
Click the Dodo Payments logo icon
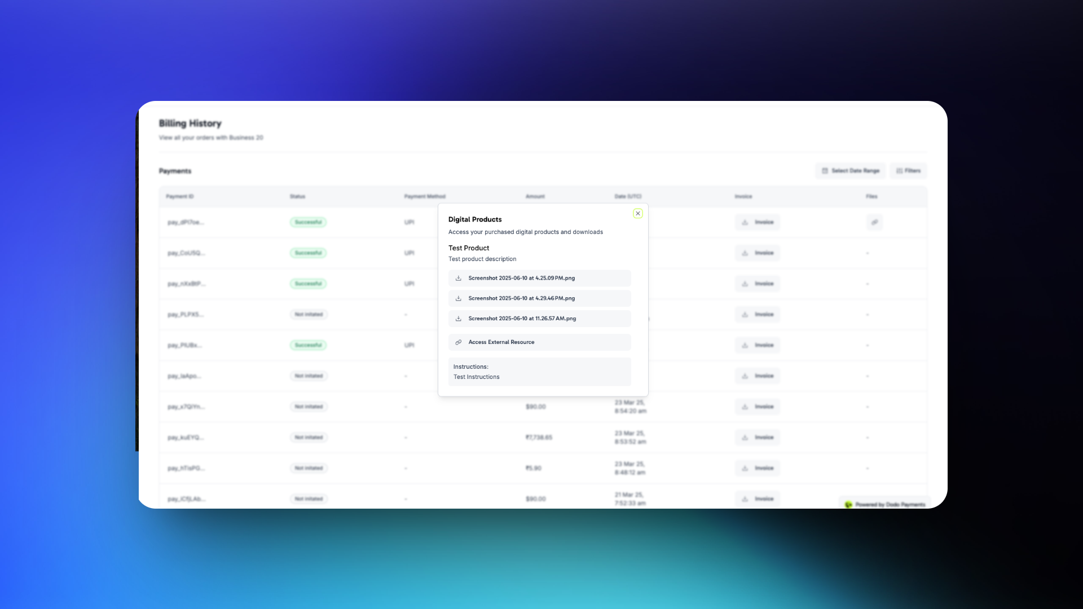click(848, 505)
